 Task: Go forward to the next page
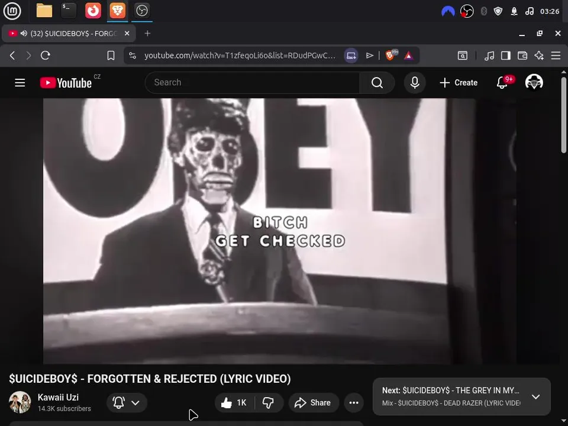click(x=28, y=56)
